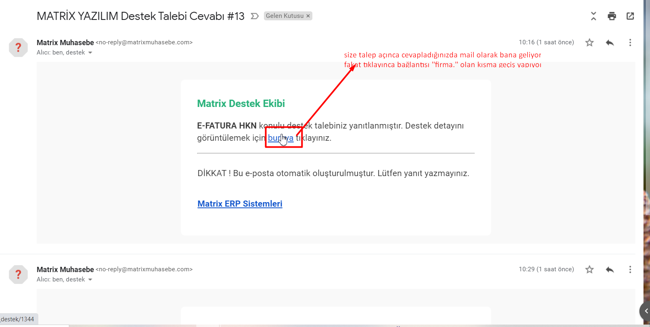
Task: Remove the Gelen Kutusu label
Action: 308,16
